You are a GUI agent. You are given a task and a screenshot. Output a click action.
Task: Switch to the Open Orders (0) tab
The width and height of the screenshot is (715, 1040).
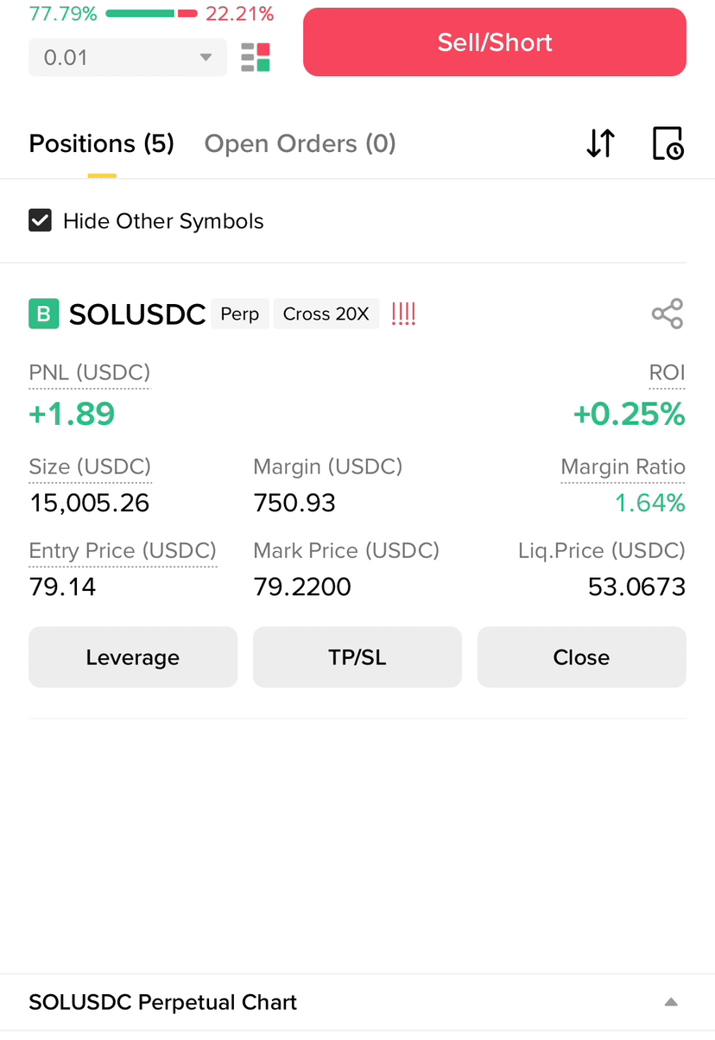coord(300,143)
